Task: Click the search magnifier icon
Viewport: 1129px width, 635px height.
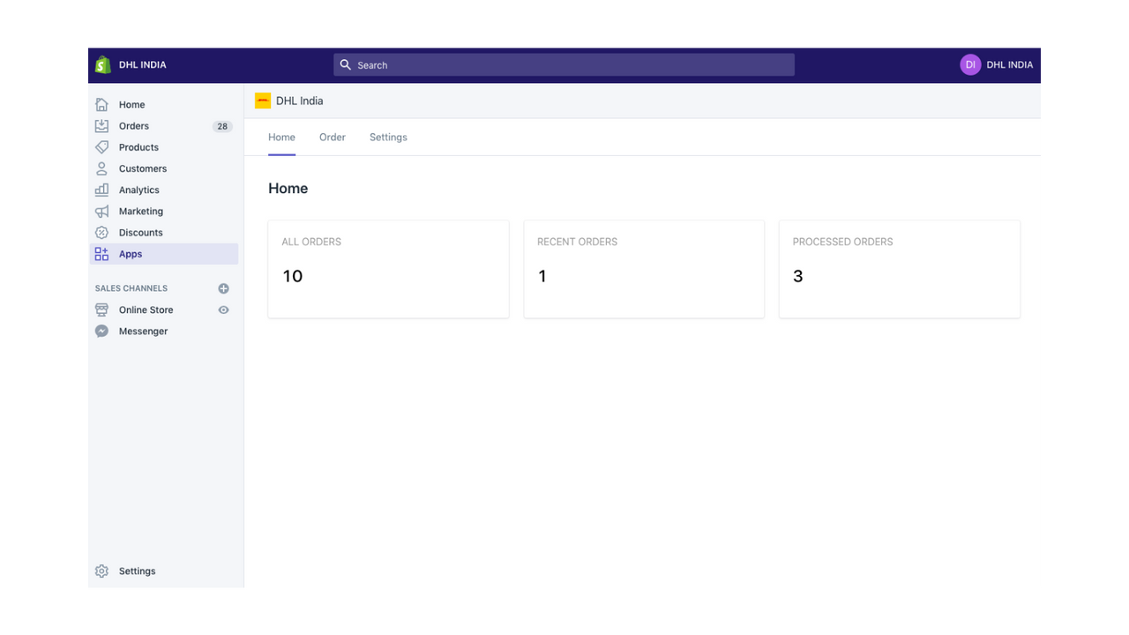Action: point(346,64)
